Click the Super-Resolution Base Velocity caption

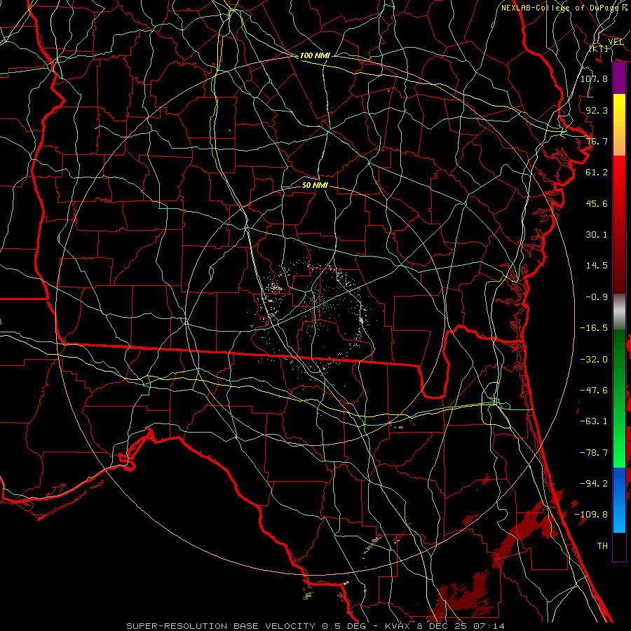[x=315, y=626]
